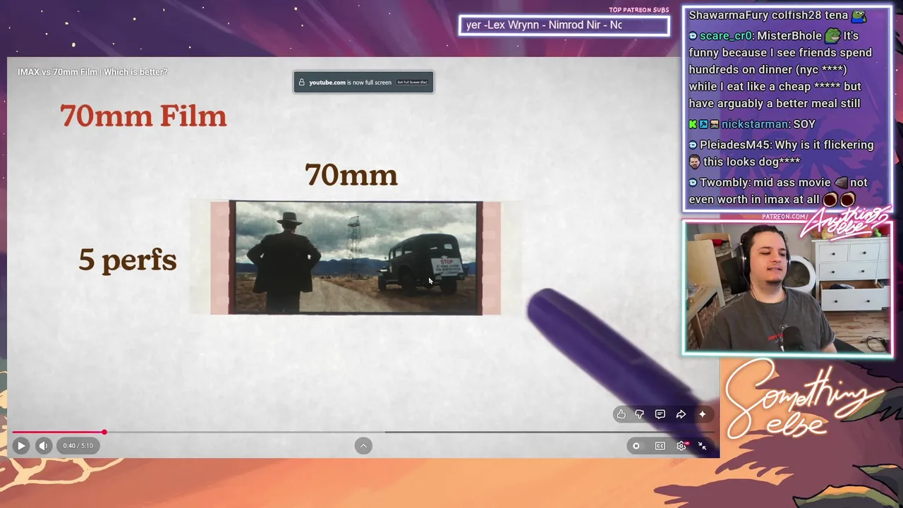Toggle closed captions CC button

[660, 445]
